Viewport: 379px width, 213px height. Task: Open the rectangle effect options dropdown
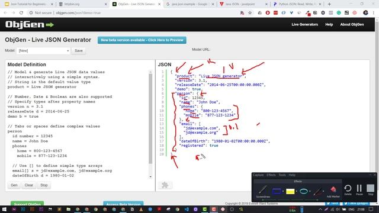click(x=283, y=191)
